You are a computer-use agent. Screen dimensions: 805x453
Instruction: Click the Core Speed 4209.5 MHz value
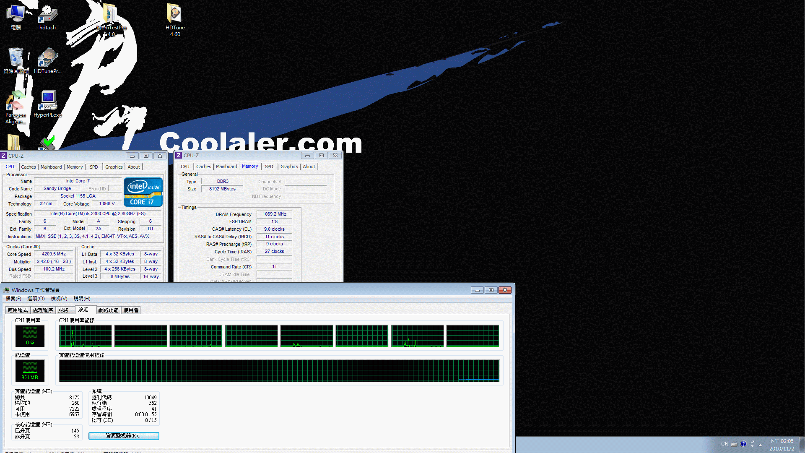tap(54, 254)
